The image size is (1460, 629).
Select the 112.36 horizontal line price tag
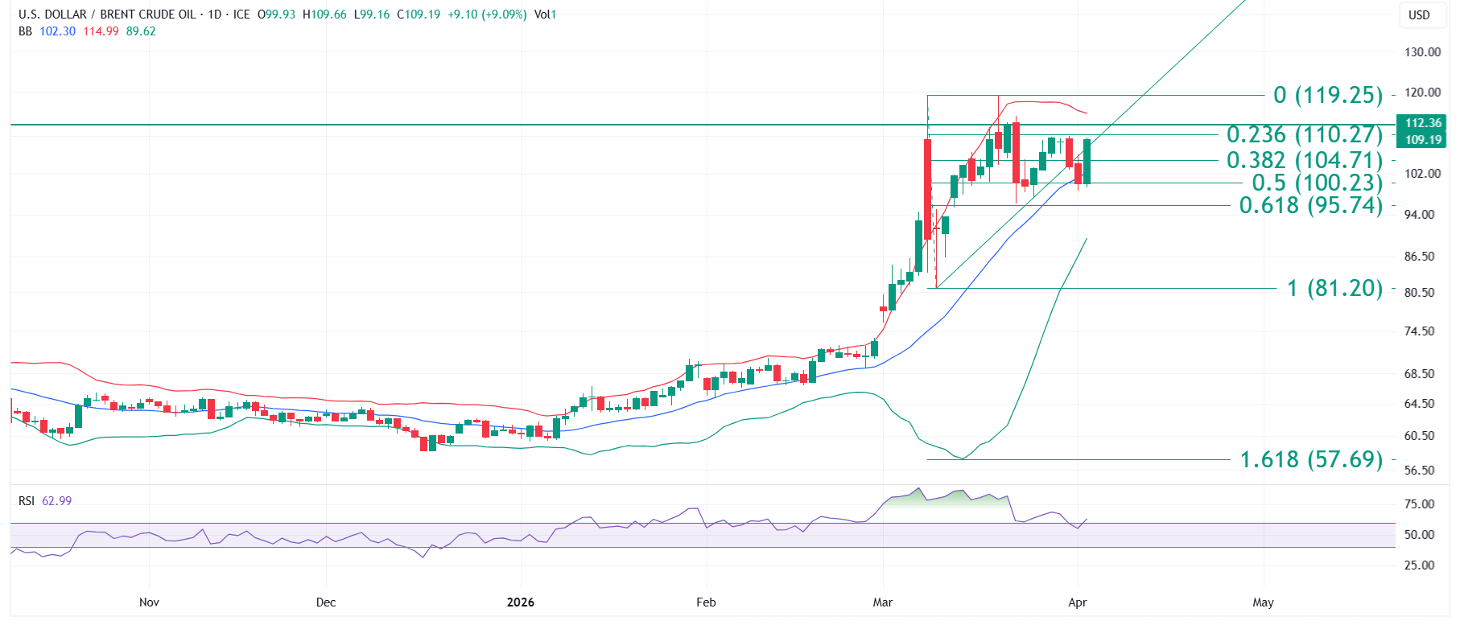1423,123
